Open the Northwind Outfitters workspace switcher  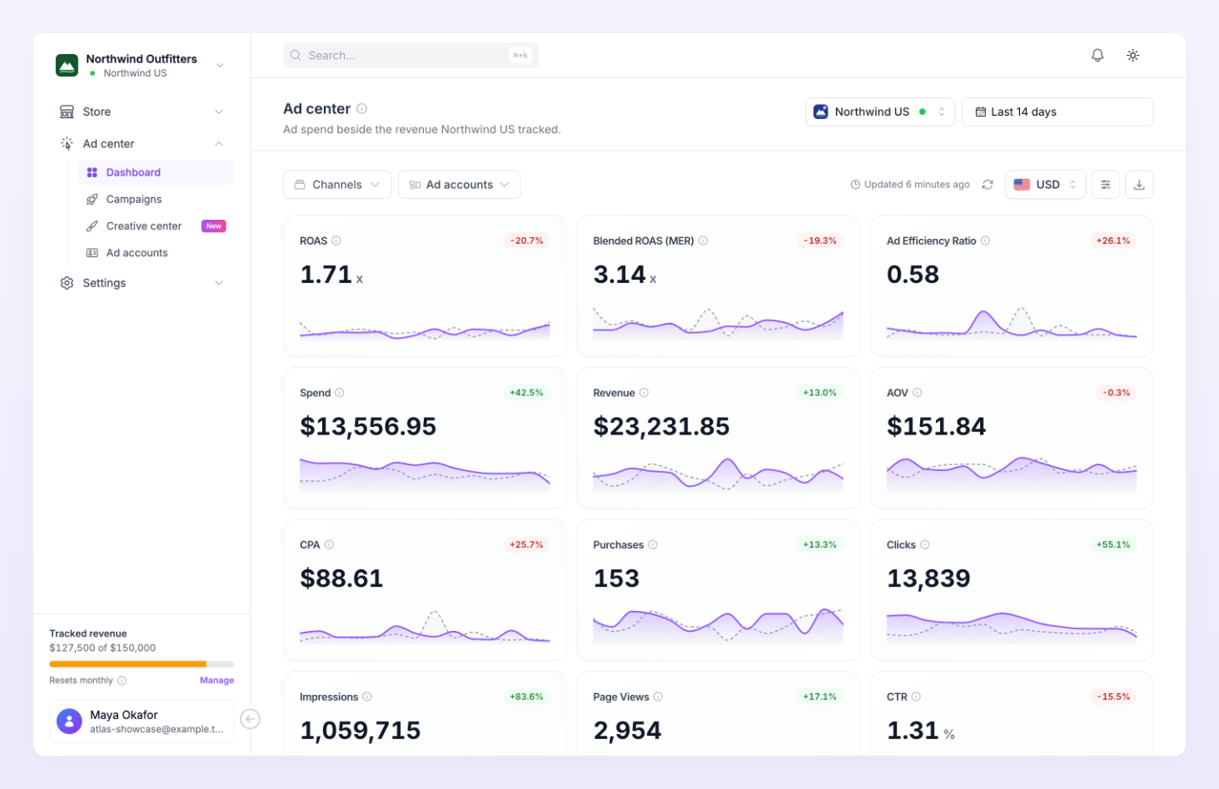(x=141, y=65)
